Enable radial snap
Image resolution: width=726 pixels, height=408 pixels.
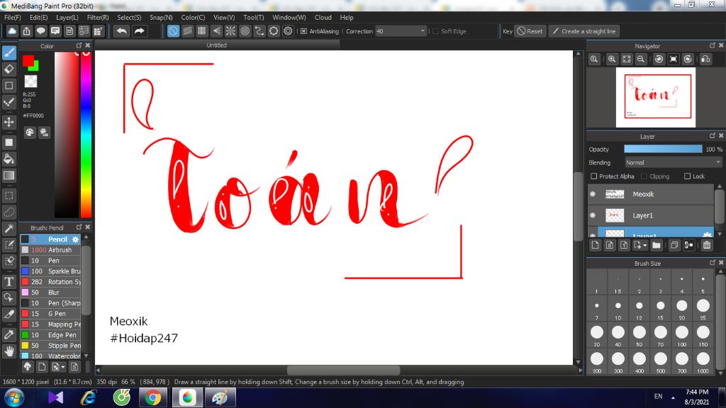pyautogui.click(x=230, y=31)
